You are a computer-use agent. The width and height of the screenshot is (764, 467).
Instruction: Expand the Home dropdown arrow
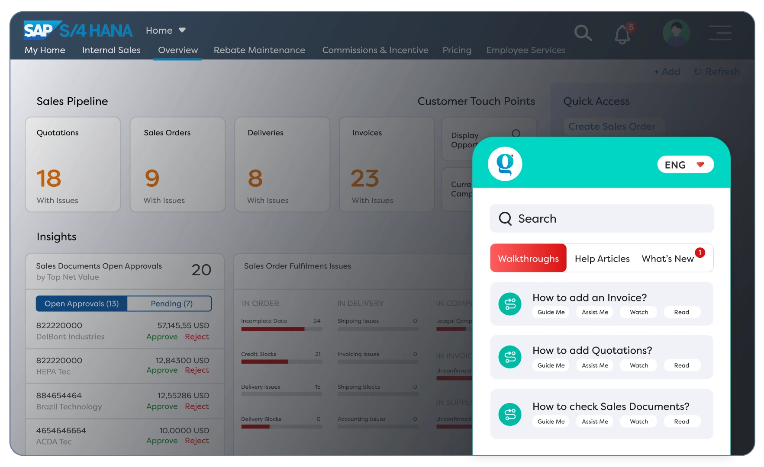click(x=182, y=30)
